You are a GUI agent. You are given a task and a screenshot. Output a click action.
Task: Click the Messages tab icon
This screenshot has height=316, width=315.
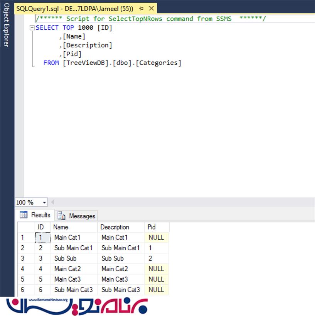61,216
